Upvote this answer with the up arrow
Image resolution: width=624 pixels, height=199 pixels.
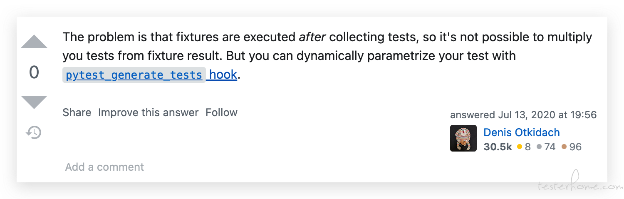pyautogui.click(x=34, y=42)
